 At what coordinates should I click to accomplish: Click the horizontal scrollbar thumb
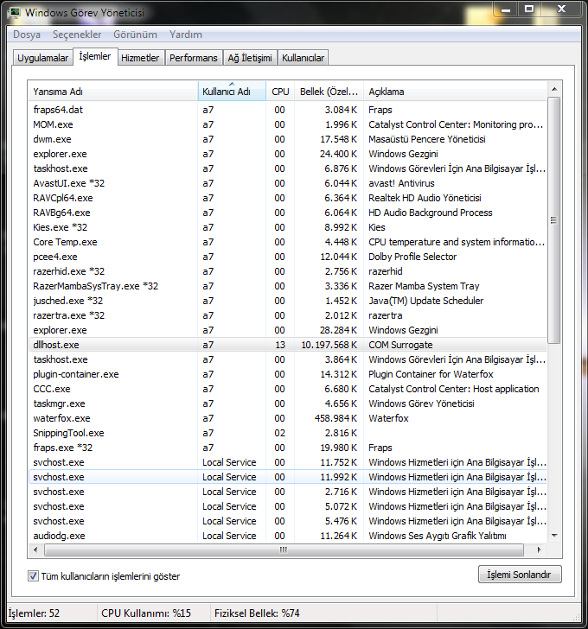tap(284, 550)
